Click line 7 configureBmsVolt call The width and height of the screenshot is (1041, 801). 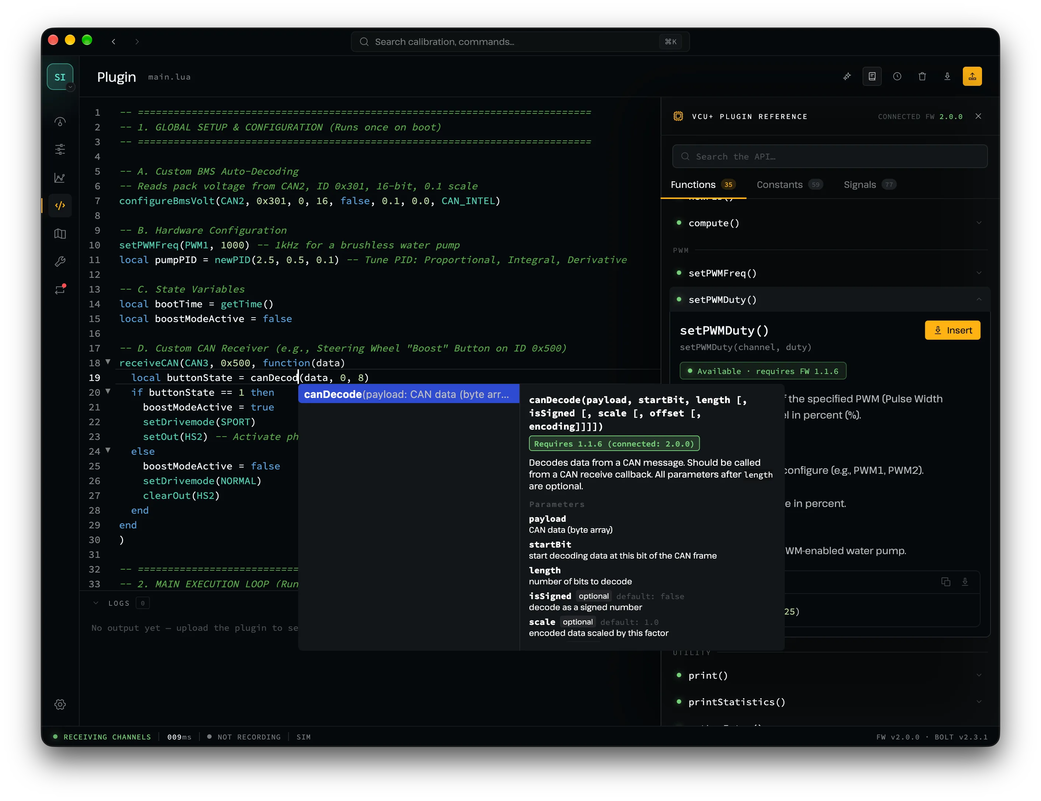tap(310, 201)
